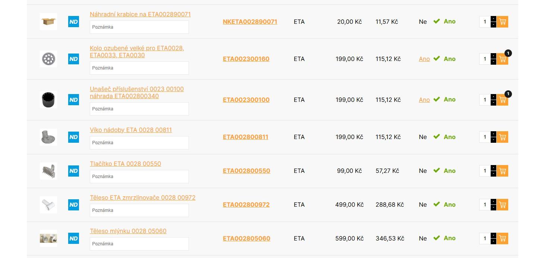Open code link ETA002300160
The width and height of the screenshot is (541, 258).
246,59
